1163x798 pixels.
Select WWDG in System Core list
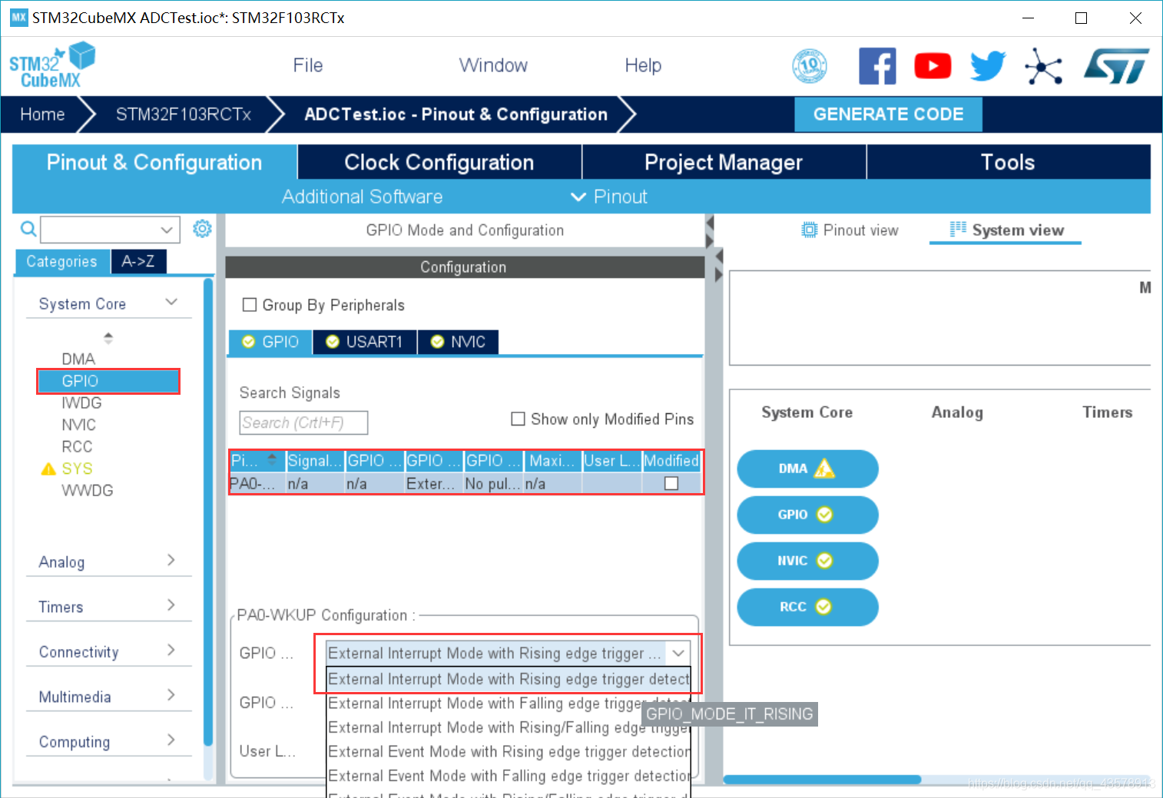(x=87, y=490)
